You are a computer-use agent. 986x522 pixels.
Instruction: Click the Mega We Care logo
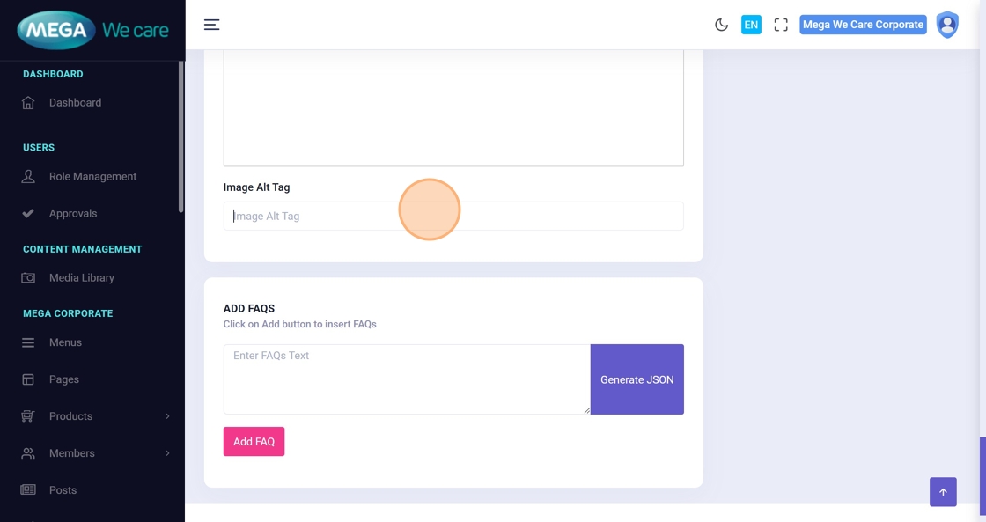[x=92, y=30]
